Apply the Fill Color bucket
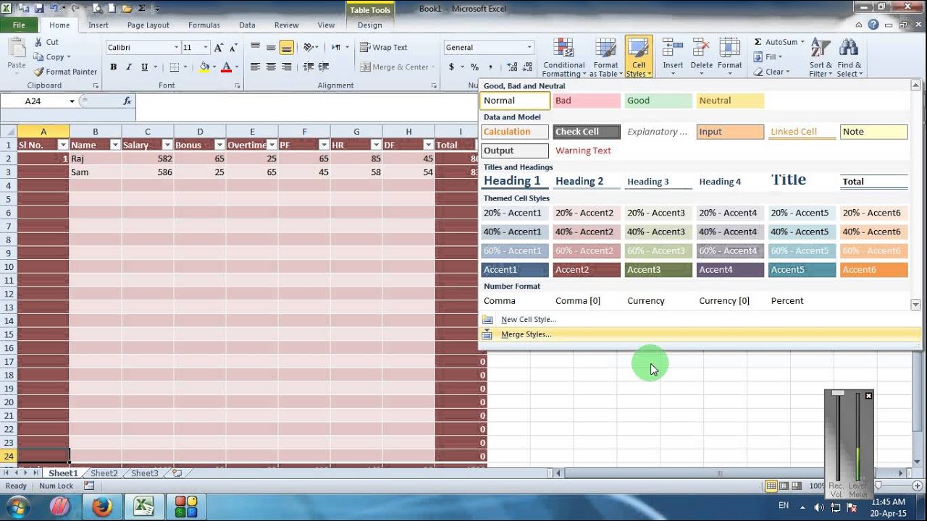 (204, 67)
